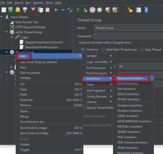
Task: Click the setUp Thread Group gear icon
Action: [12, 32]
